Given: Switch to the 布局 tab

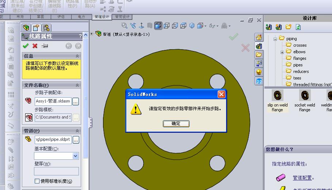Looking at the screenshot, I should 20,17.
